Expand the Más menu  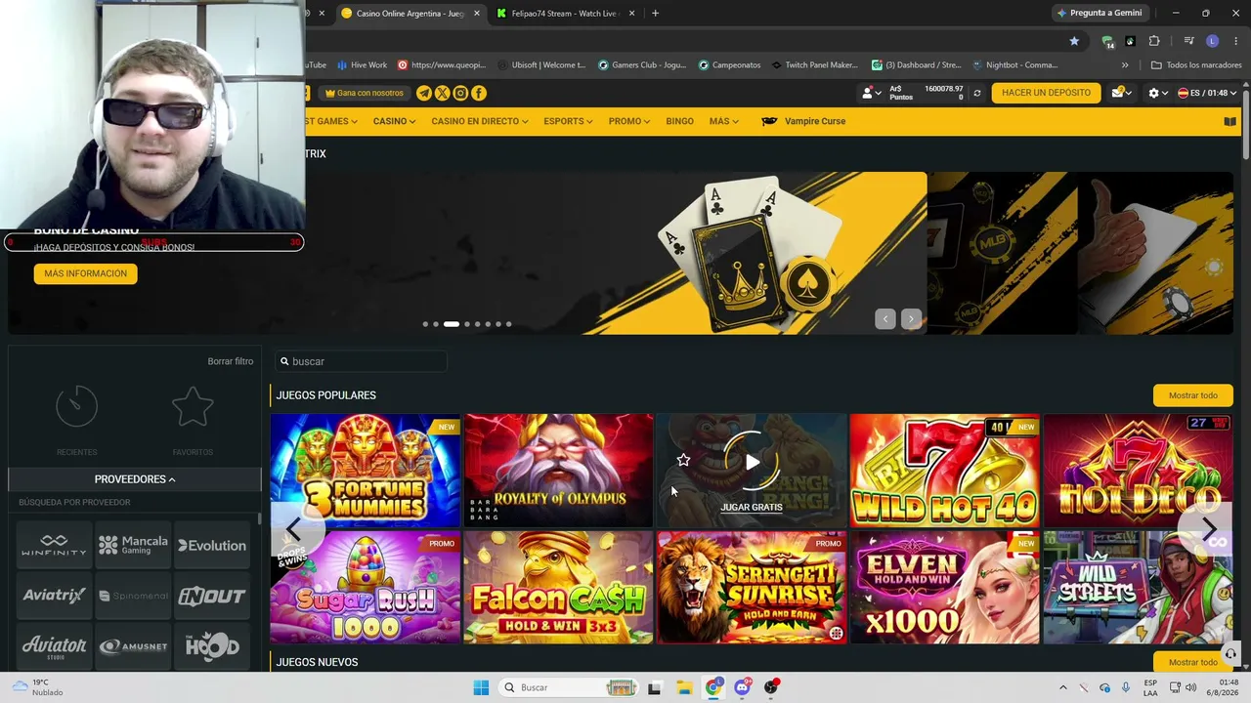pos(724,121)
